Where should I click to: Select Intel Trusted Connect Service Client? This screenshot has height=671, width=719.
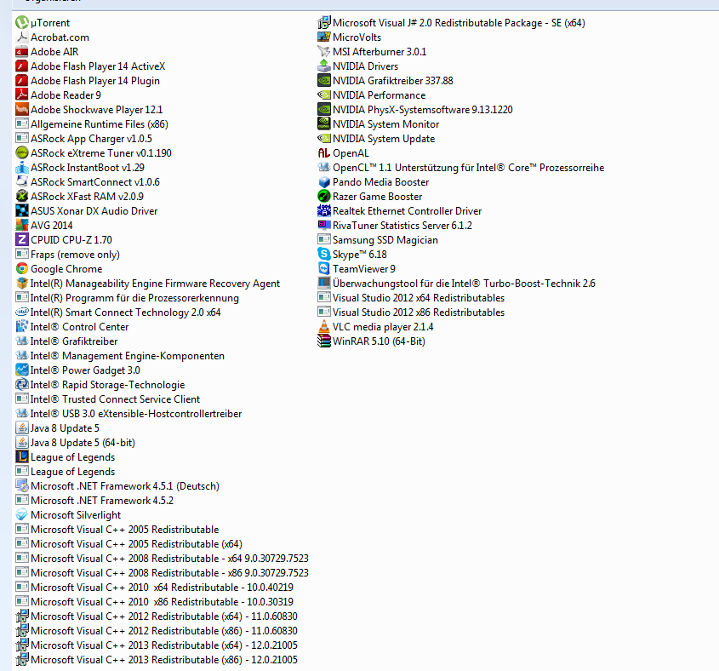pyautogui.click(x=108, y=399)
